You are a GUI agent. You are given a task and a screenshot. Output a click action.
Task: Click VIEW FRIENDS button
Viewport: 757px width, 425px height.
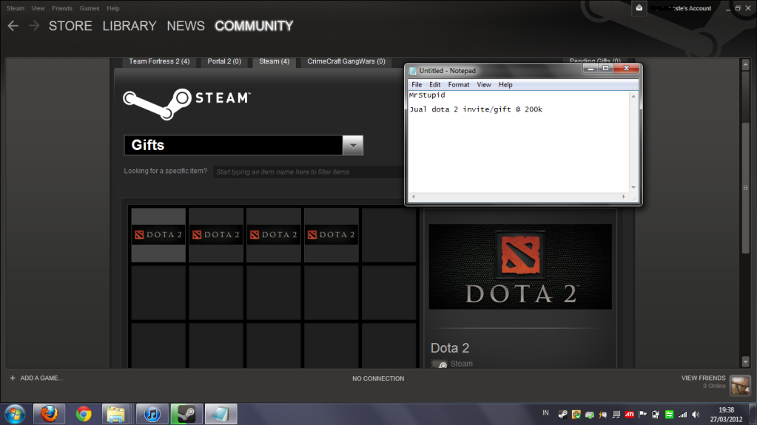pos(703,378)
